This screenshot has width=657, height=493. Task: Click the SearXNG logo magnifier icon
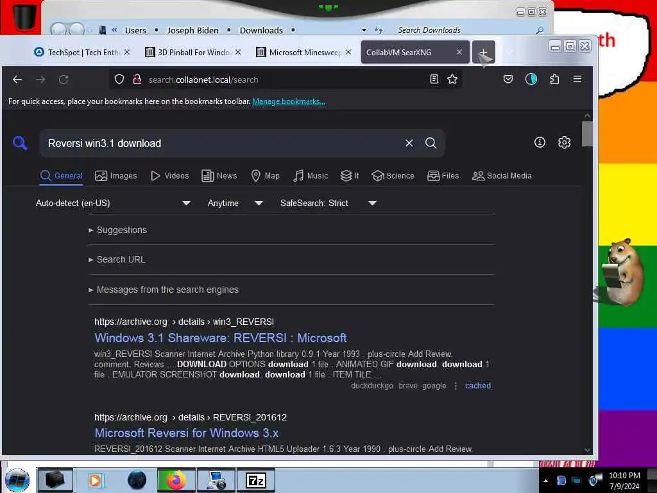click(20, 143)
